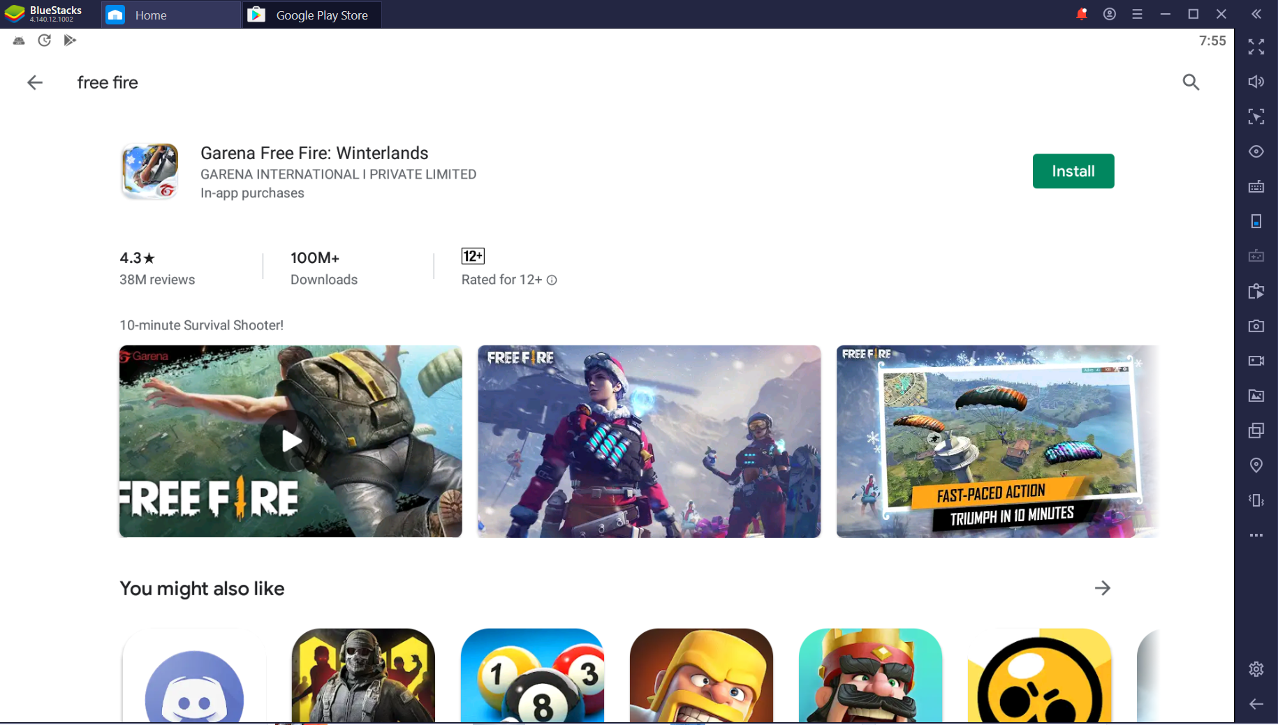Click the Garena Free Fire app icon
Image resolution: width=1278 pixels, height=725 pixels.
[x=149, y=172]
